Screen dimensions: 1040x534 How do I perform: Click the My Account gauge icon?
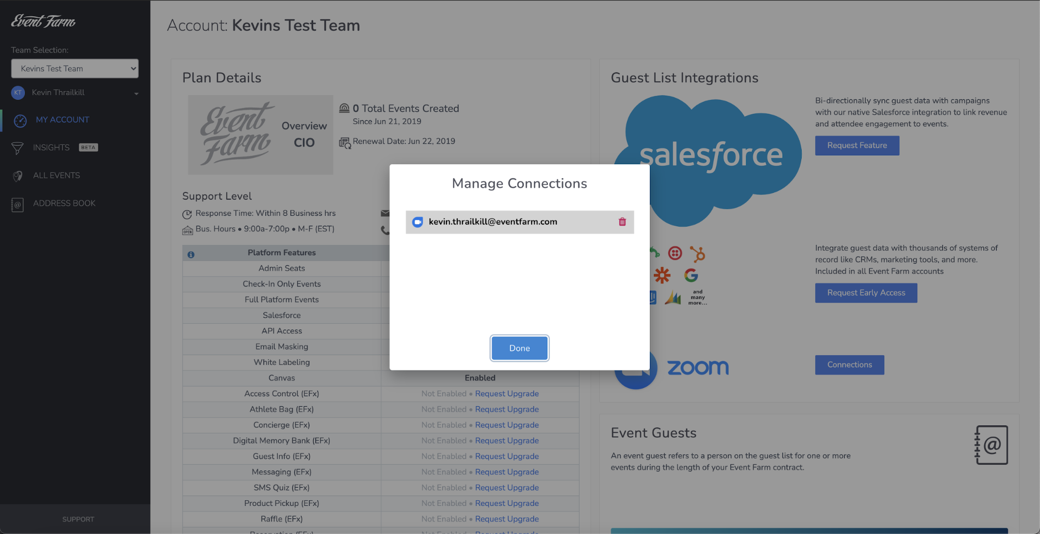click(x=20, y=121)
